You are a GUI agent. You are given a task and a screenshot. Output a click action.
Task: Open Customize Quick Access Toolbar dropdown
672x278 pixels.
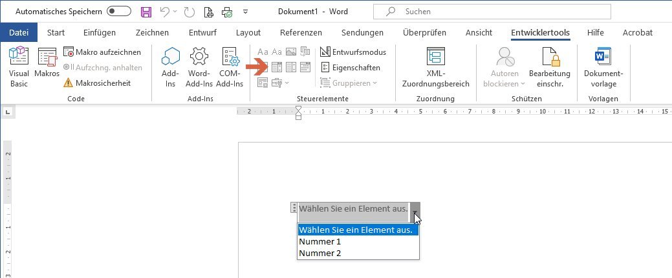[246, 12]
